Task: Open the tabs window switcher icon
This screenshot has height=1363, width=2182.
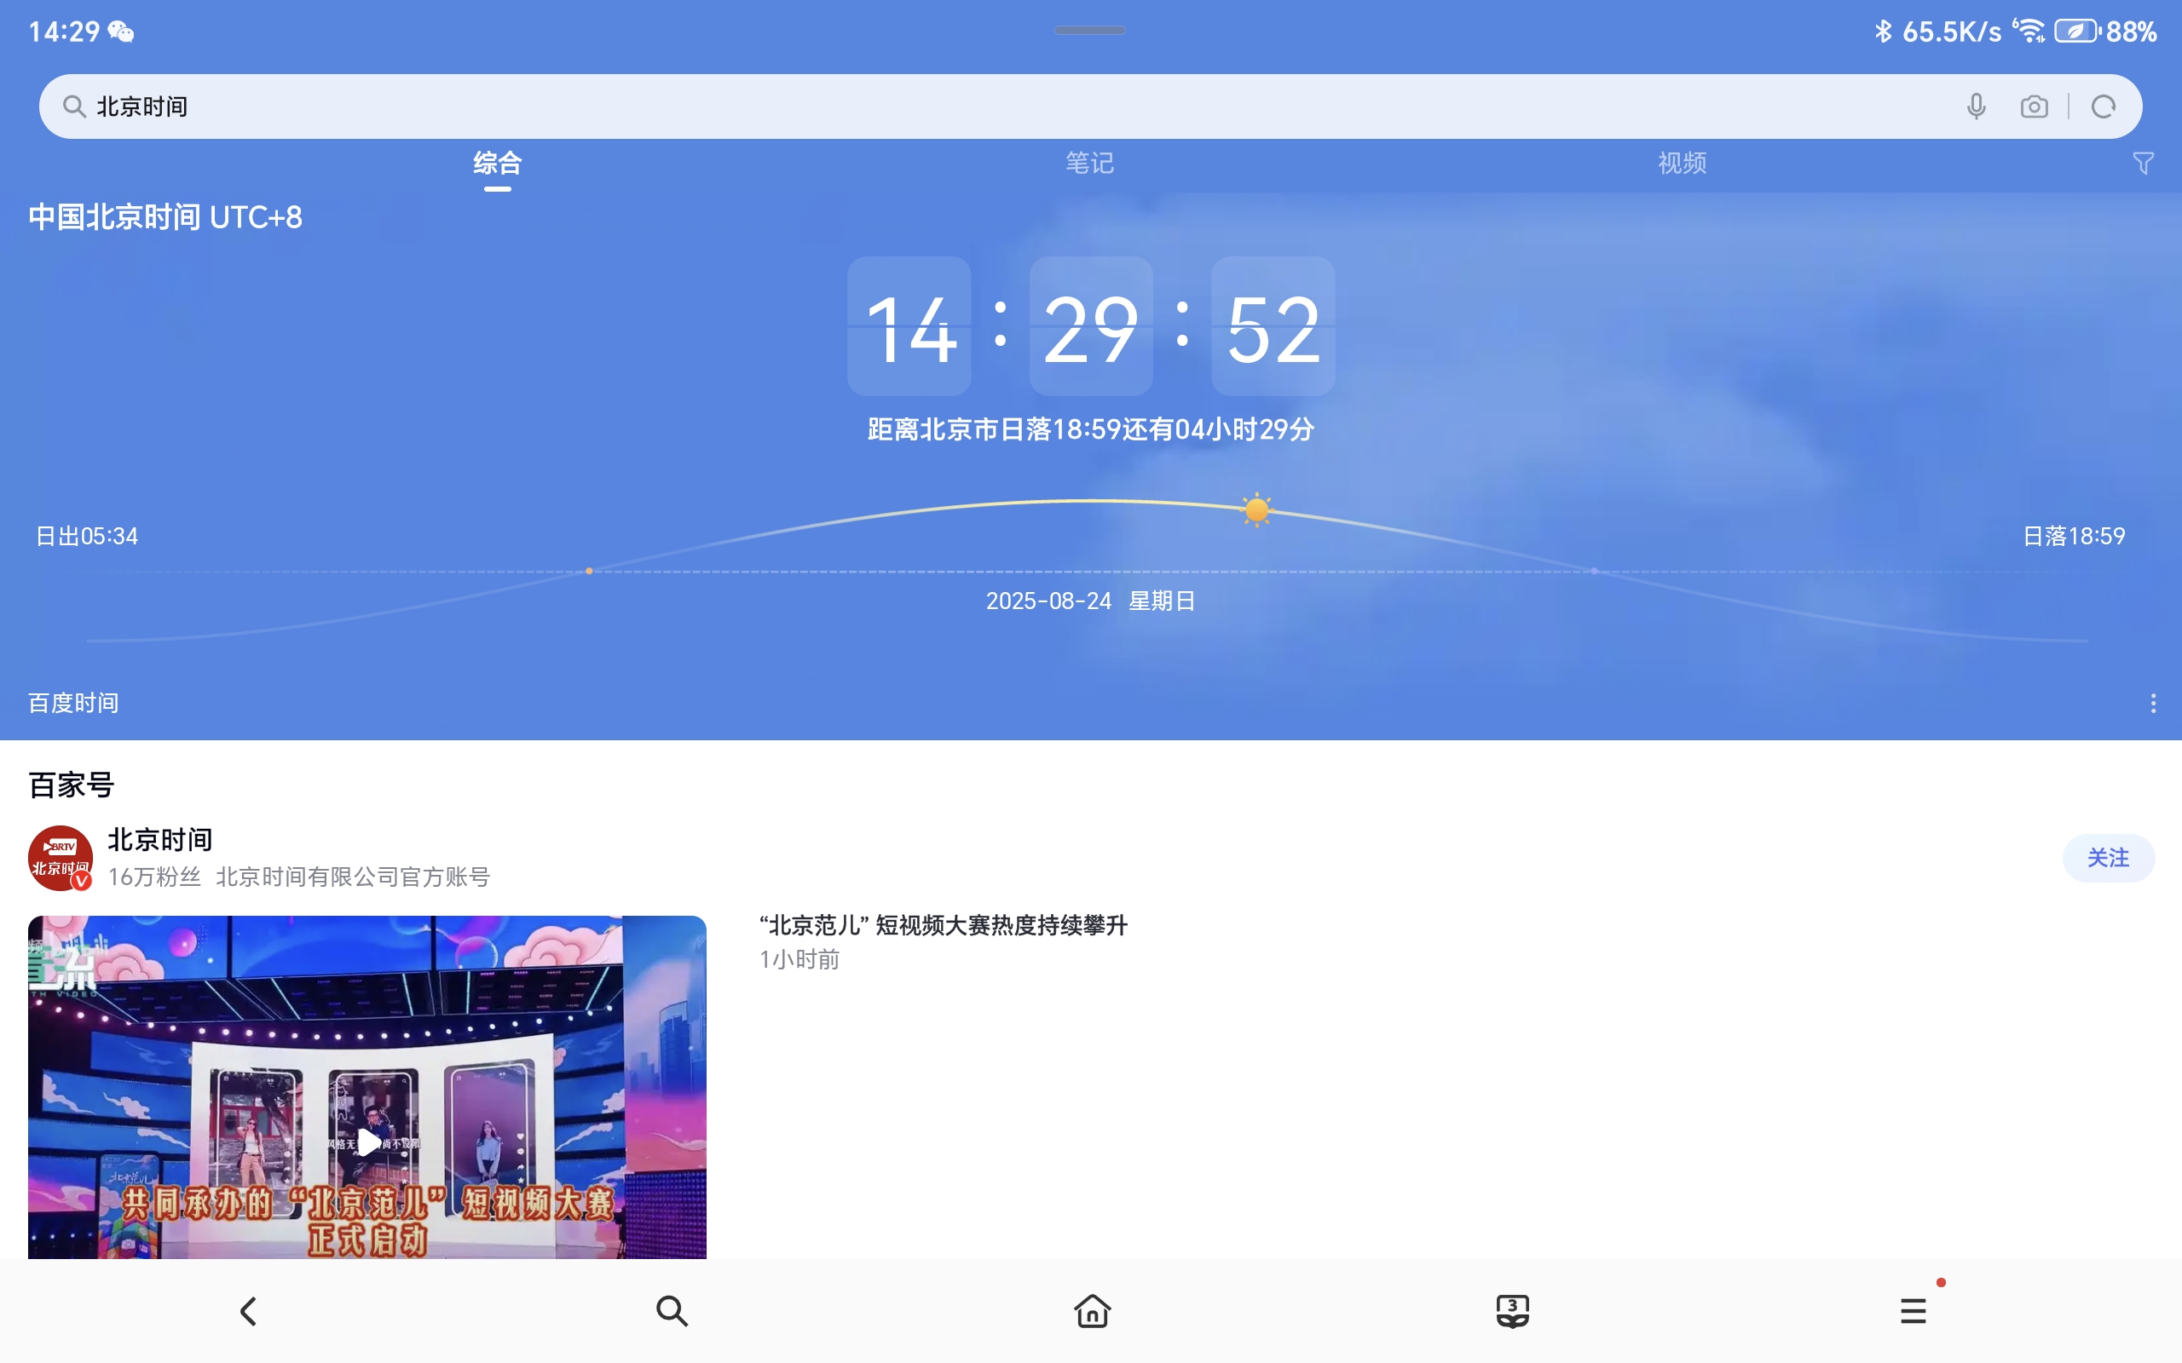Action: (x=1512, y=1311)
